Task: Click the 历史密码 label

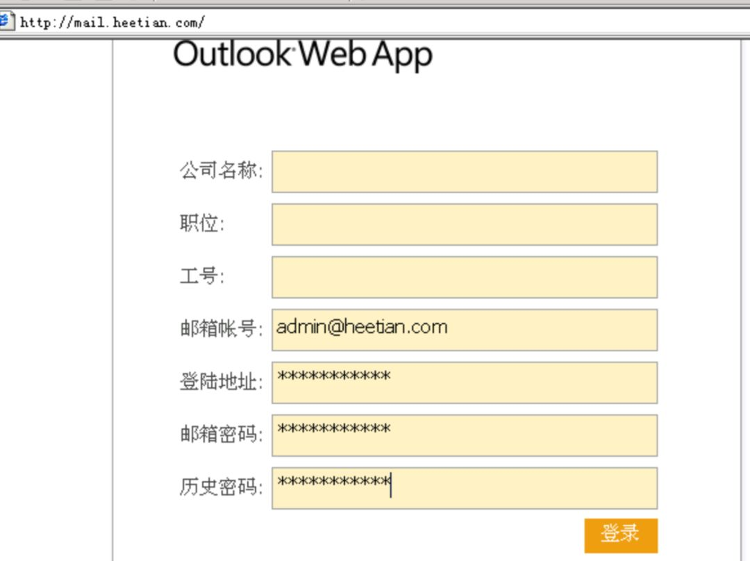Action: click(x=221, y=487)
